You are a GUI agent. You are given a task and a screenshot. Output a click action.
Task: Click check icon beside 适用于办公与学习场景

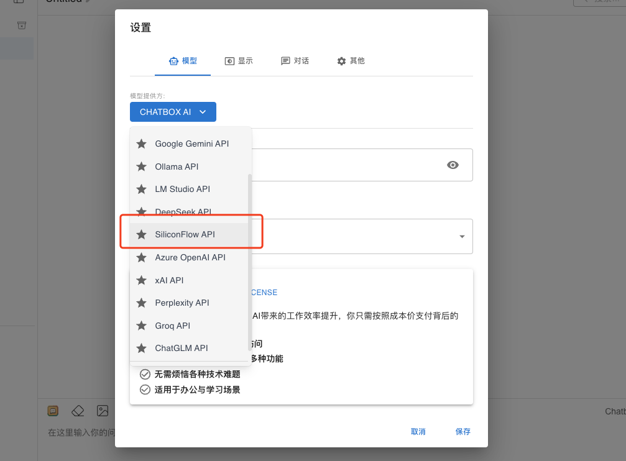pos(145,390)
